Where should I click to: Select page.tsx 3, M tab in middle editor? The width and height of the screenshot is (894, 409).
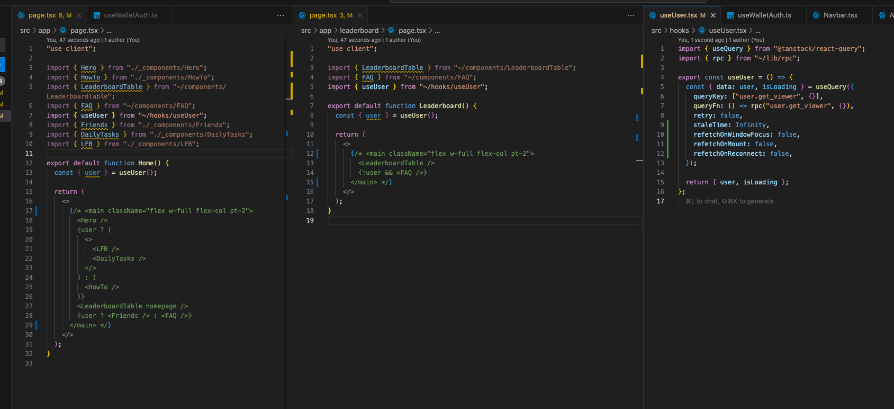(331, 15)
